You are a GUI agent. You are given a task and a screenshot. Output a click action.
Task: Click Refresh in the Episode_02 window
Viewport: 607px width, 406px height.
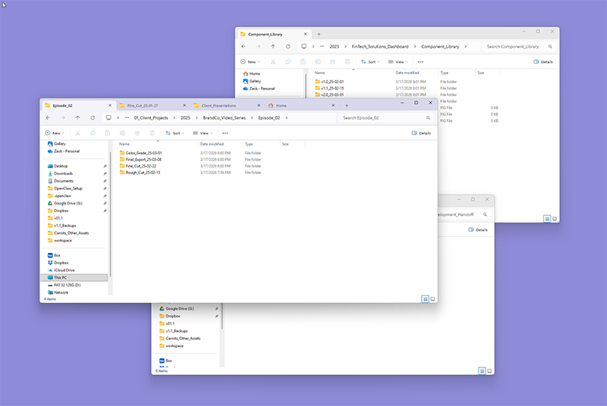(x=93, y=118)
